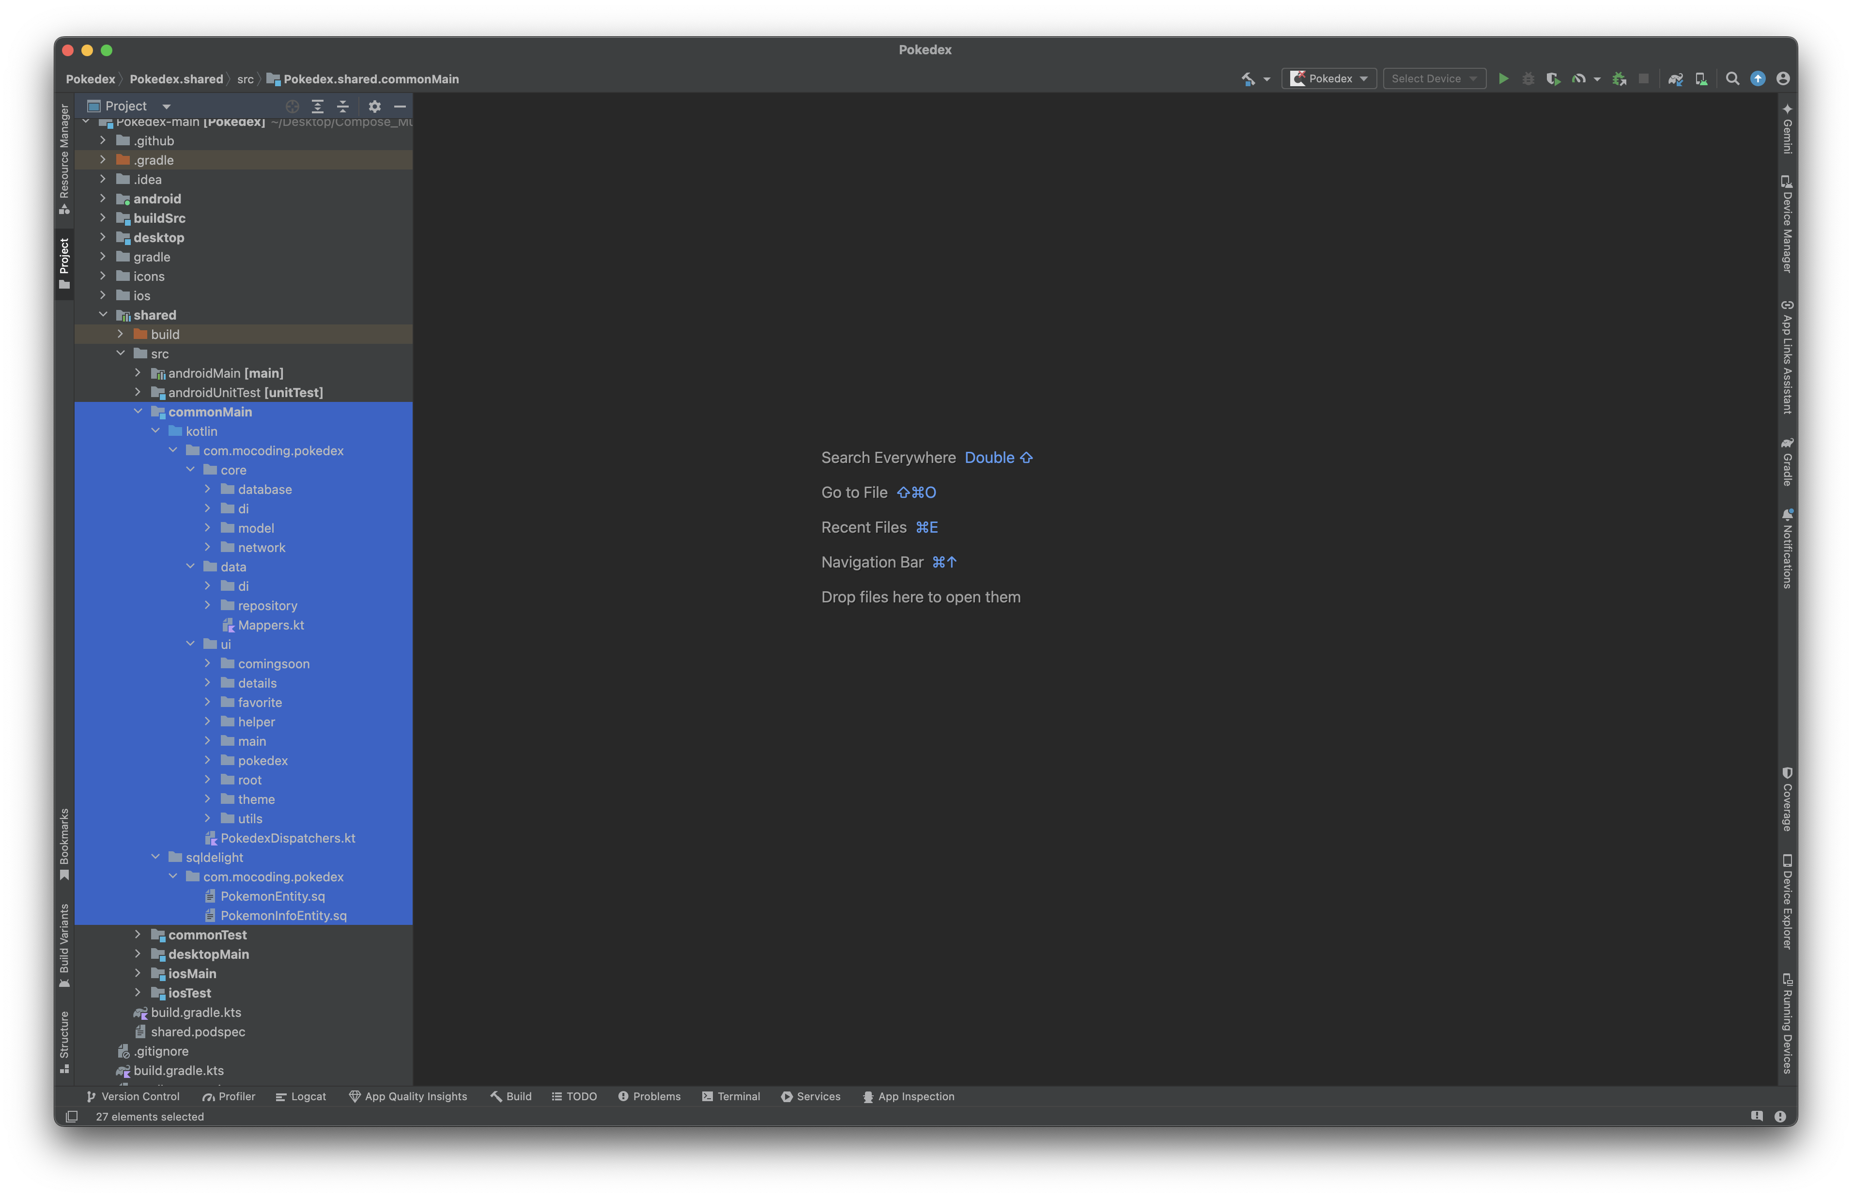Click Collapse All icon in Project panel

pyautogui.click(x=343, y=107)
